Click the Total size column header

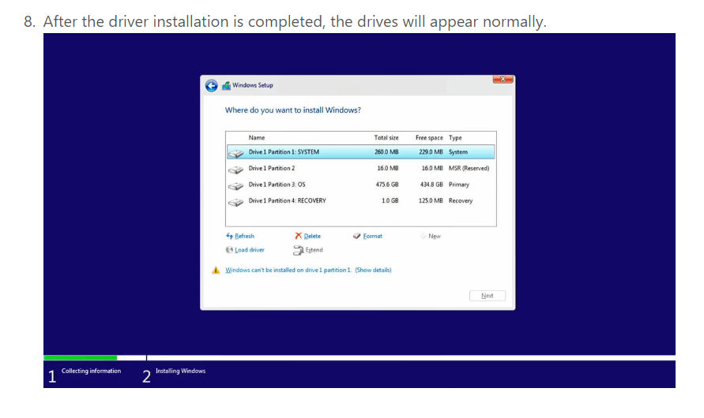(386, 137)
